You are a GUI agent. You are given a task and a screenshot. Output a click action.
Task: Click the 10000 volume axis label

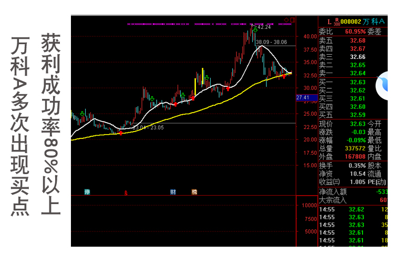[x=309, y=205]
